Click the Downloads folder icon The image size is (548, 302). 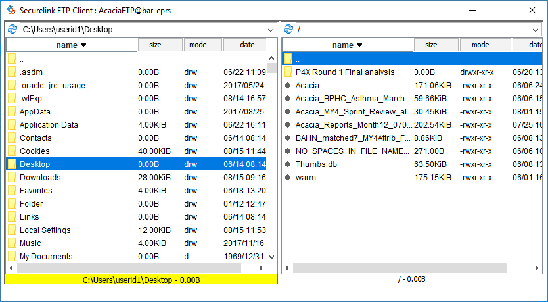(x=12, y=178)
